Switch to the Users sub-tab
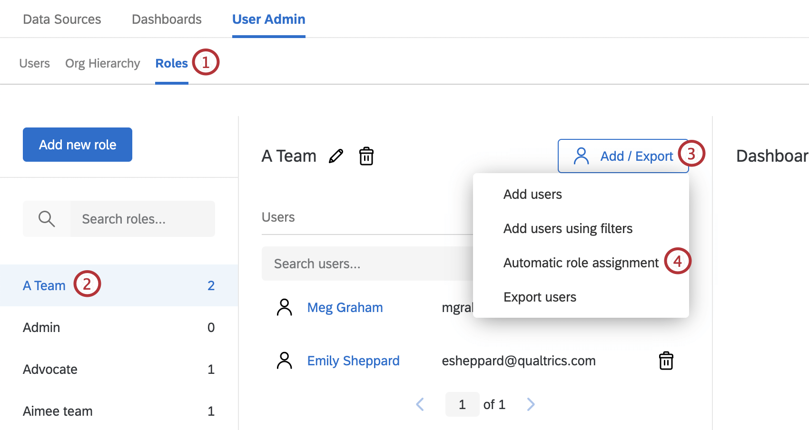809x430 pixels. [x=34, y=63]
